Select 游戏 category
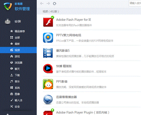141x115 pixels. tap(18, 56)
